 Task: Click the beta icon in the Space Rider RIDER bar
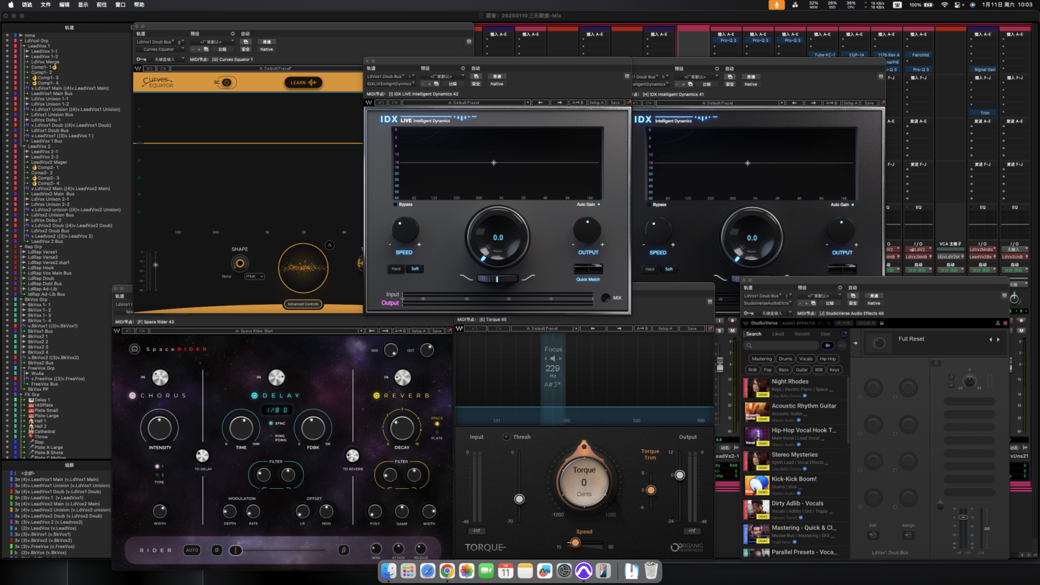point(344,550)
